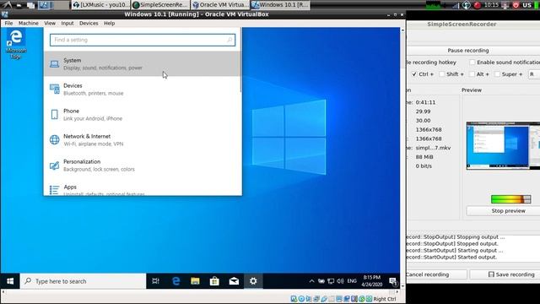Toggle the Ctrl + hotkey checkbox
The image size is (540, 304).
tap(414, 74)
